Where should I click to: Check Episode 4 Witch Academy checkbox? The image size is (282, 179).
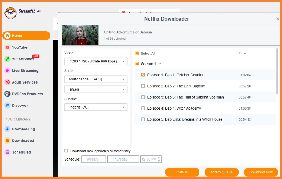click(x=143, y=108)
